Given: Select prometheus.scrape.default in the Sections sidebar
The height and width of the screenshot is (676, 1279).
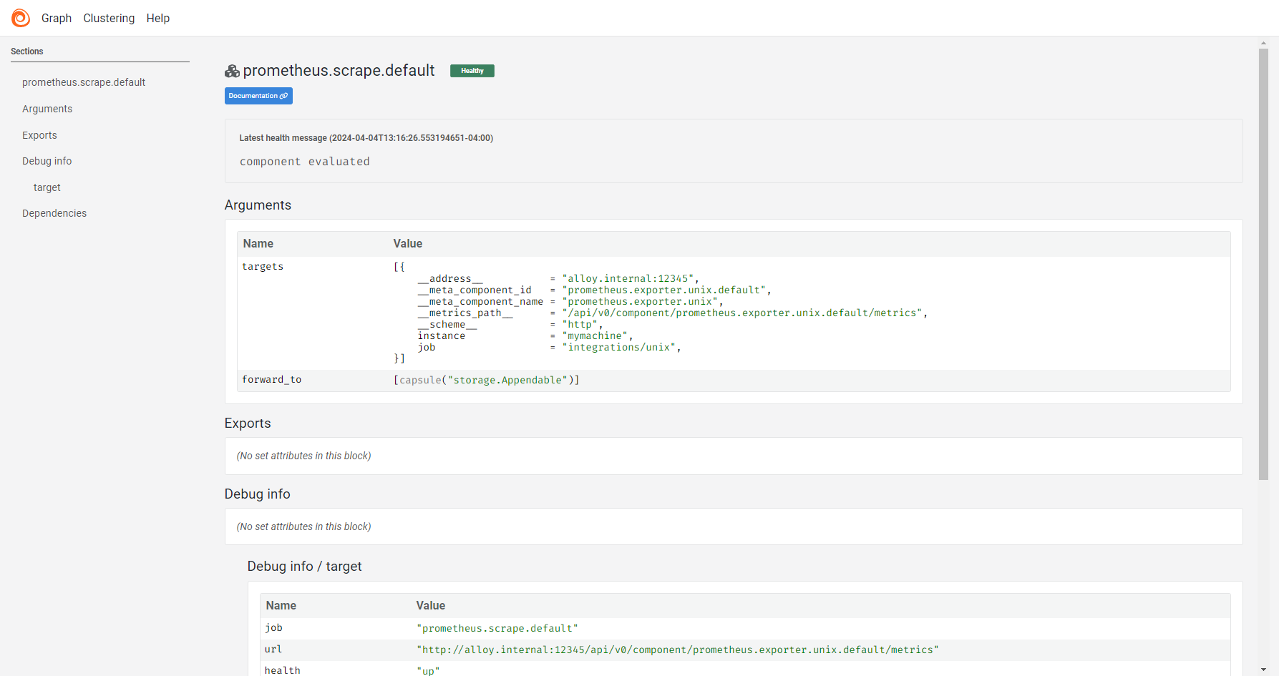Looking at the screenshot, I should [83, 82].
